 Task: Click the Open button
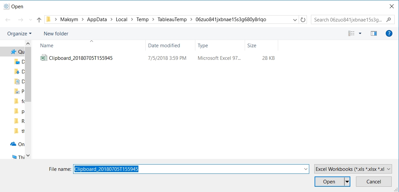[329, 181]
